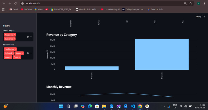This screenshot has height=110, width=208.
Task: View site information icon in address bar
Action: 22,3
